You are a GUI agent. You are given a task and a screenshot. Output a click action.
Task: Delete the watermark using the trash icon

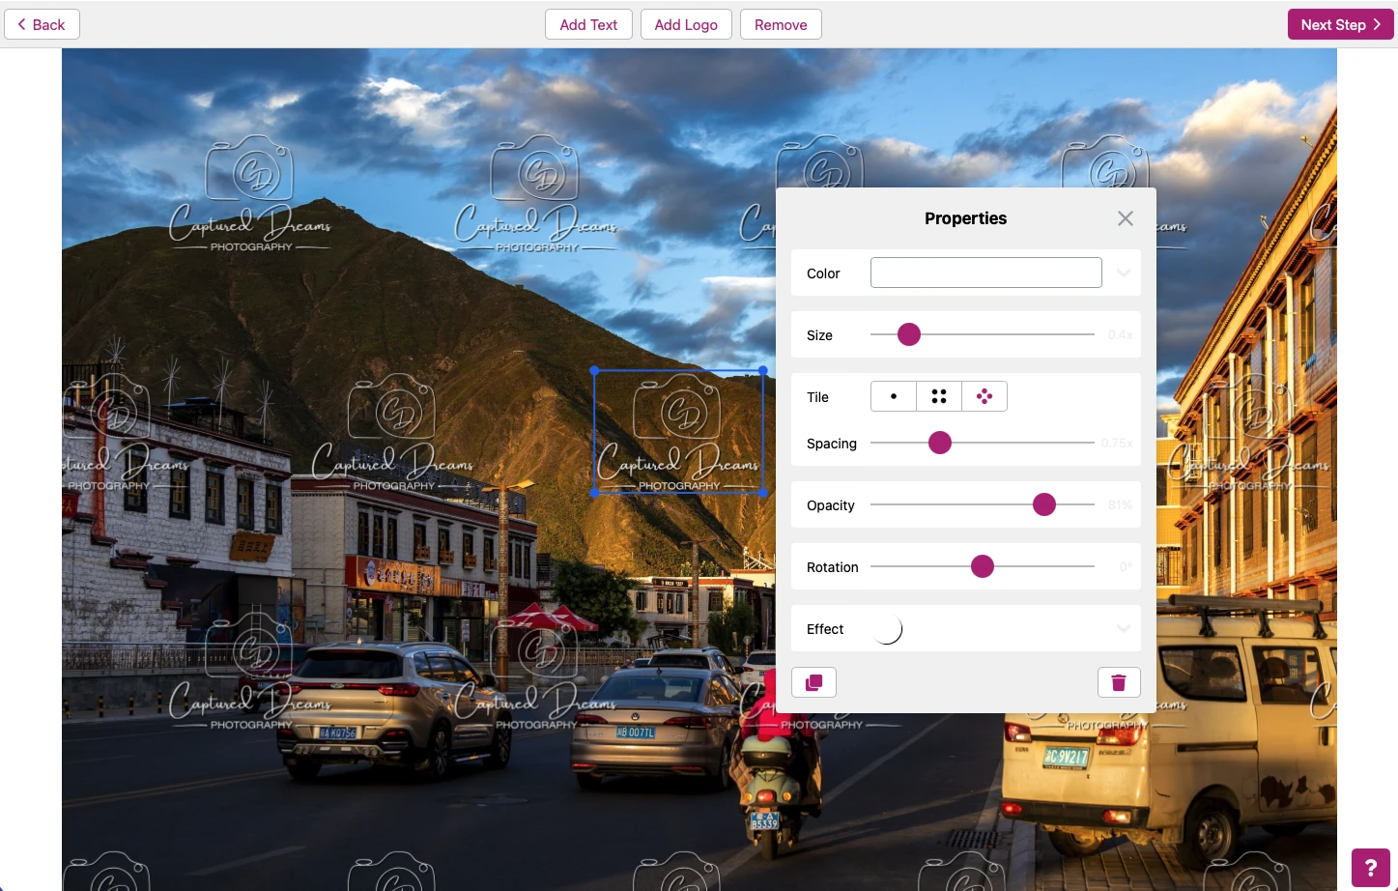pyautogui.click(x=1119, y=682)
